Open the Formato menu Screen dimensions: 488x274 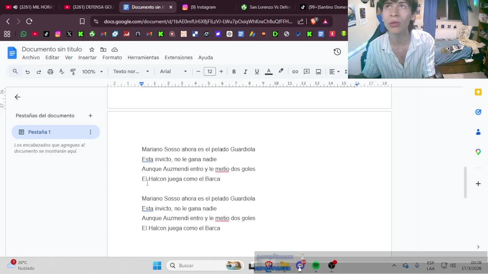coord(112,57)
